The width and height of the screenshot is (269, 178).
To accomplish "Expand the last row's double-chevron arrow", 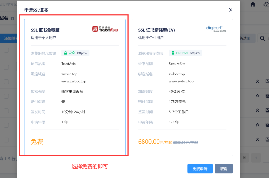I will tap(258, 139).
